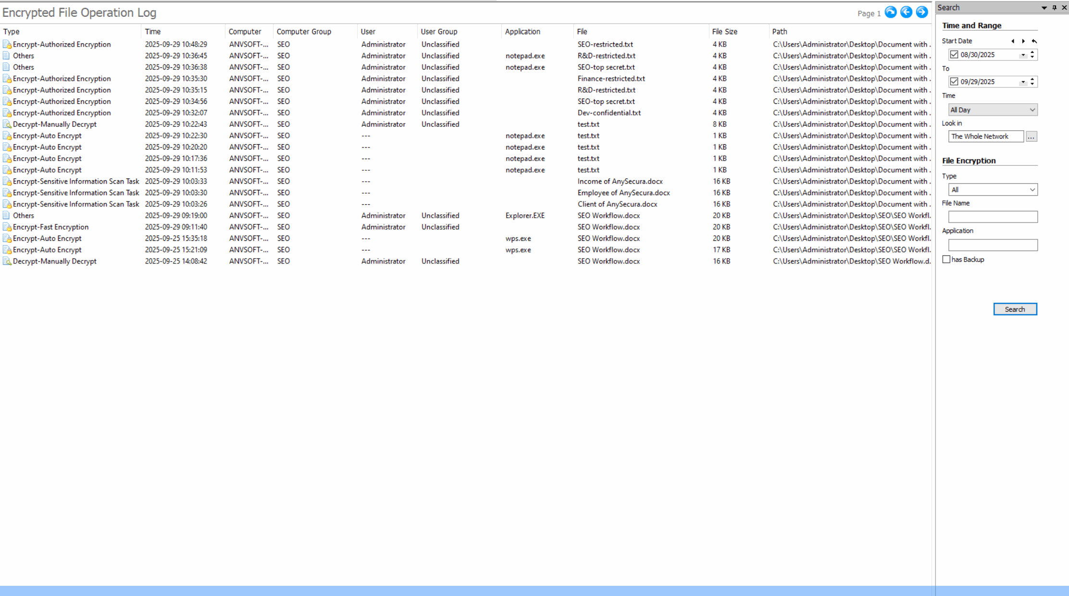Click inside the File Name input field
This screenshot has height=596, width=1069.
[992, 216]
